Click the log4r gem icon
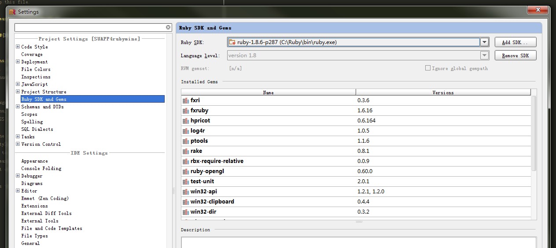Screen dimensions: 556x248 (x=185, y=131)
